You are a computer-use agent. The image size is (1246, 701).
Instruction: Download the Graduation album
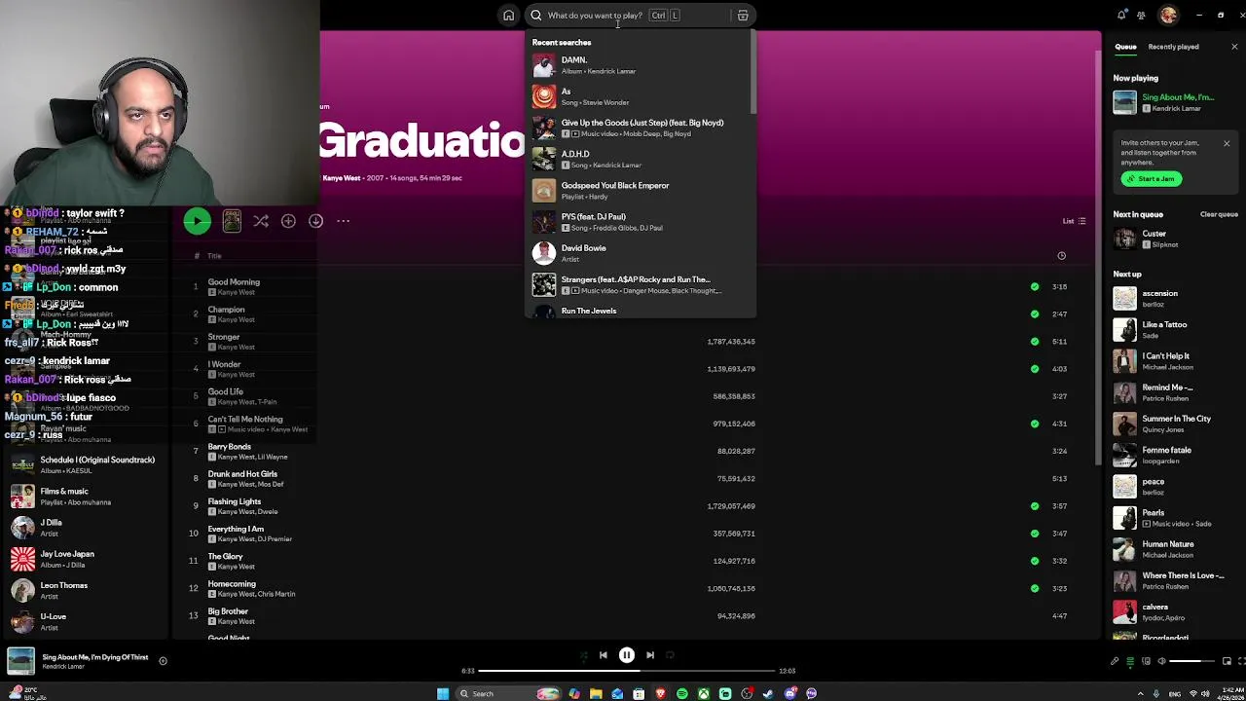coord(315,221)
